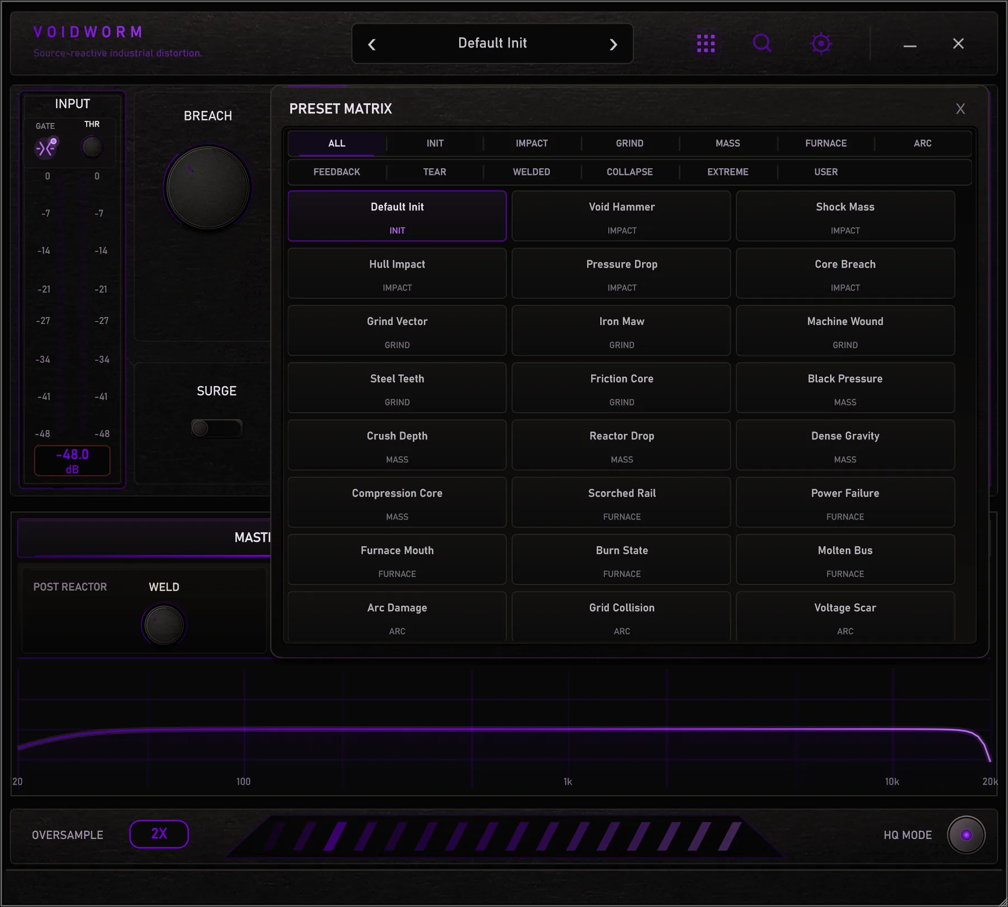Pick the Scorched Rail preset
This screenshot has height=907, width=1008.
[622, 502]
